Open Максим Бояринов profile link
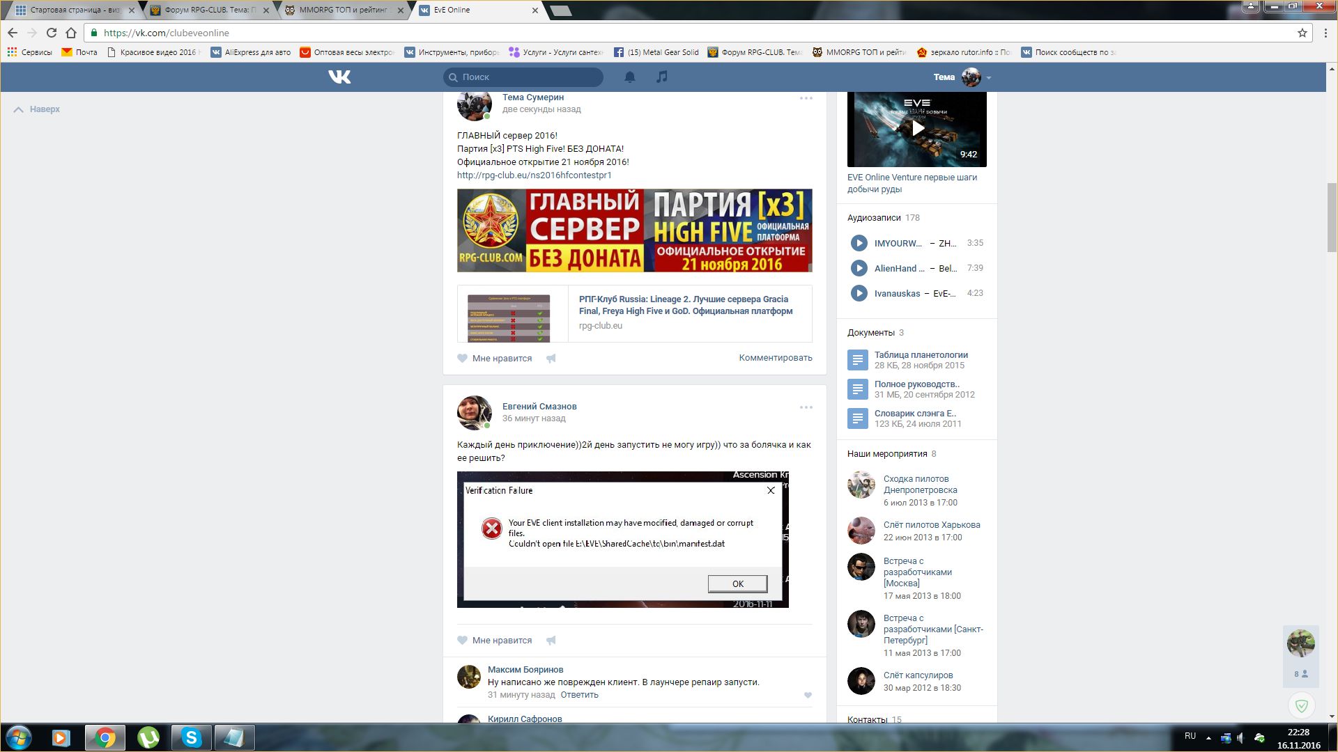 pyautogui.click(x=525, y=669)
